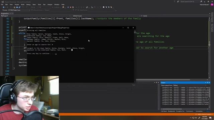Open the Edit menu
Viewport: 214px width, 120px height.
click(x=6, y=4)
